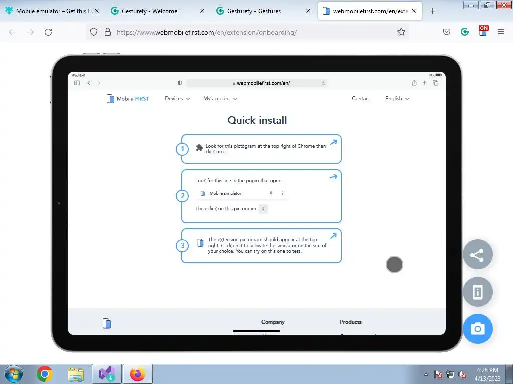Close the Gesturefy - Welcome tab
Viewport: 513px width, 384px height.
(x=202, y=11)
